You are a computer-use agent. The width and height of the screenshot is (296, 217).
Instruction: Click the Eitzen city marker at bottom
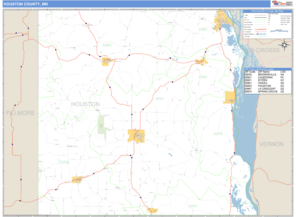[153, 210]
